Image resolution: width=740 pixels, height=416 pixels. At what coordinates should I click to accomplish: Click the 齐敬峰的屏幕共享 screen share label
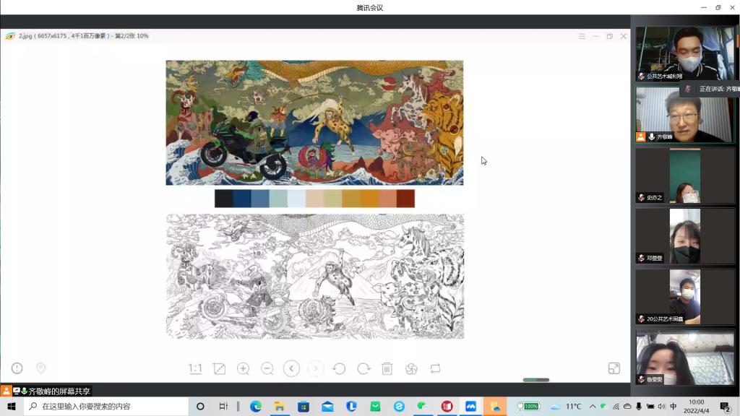(59, 391)
